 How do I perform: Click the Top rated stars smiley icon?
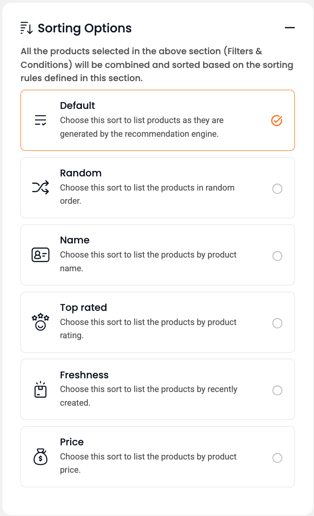(x=41, y=322)
